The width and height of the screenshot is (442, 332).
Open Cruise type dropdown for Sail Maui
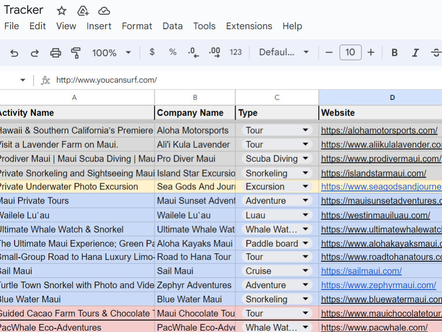(305, 271)
